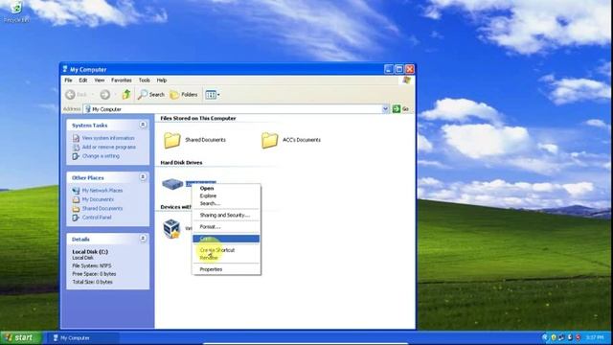Screen dimensions: 613x345
Task: Open the Favorites menu
Action: click(122, 80)
